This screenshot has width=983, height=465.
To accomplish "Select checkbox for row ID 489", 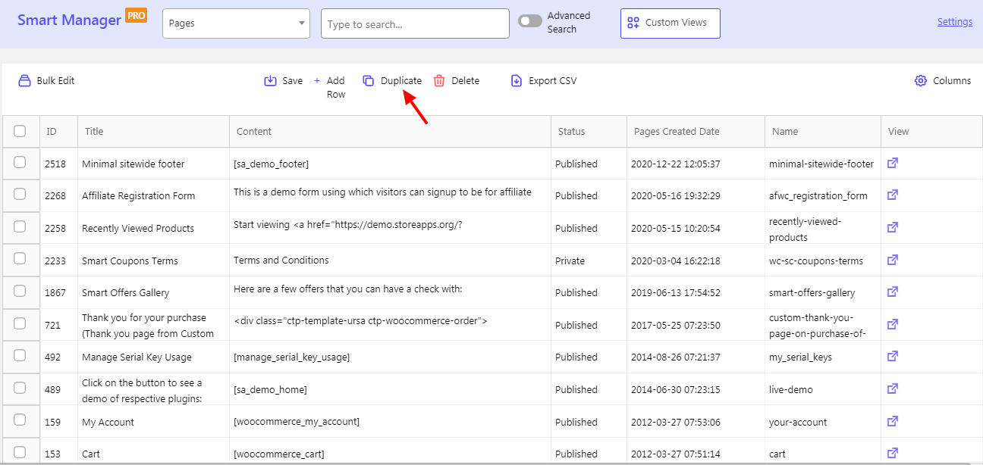I will click(x=20, y=388).
